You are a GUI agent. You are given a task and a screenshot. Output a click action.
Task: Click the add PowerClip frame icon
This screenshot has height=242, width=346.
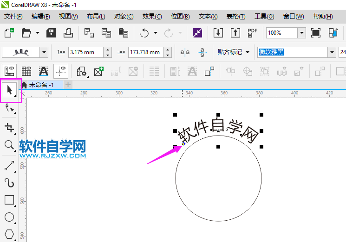click(98, 71)
